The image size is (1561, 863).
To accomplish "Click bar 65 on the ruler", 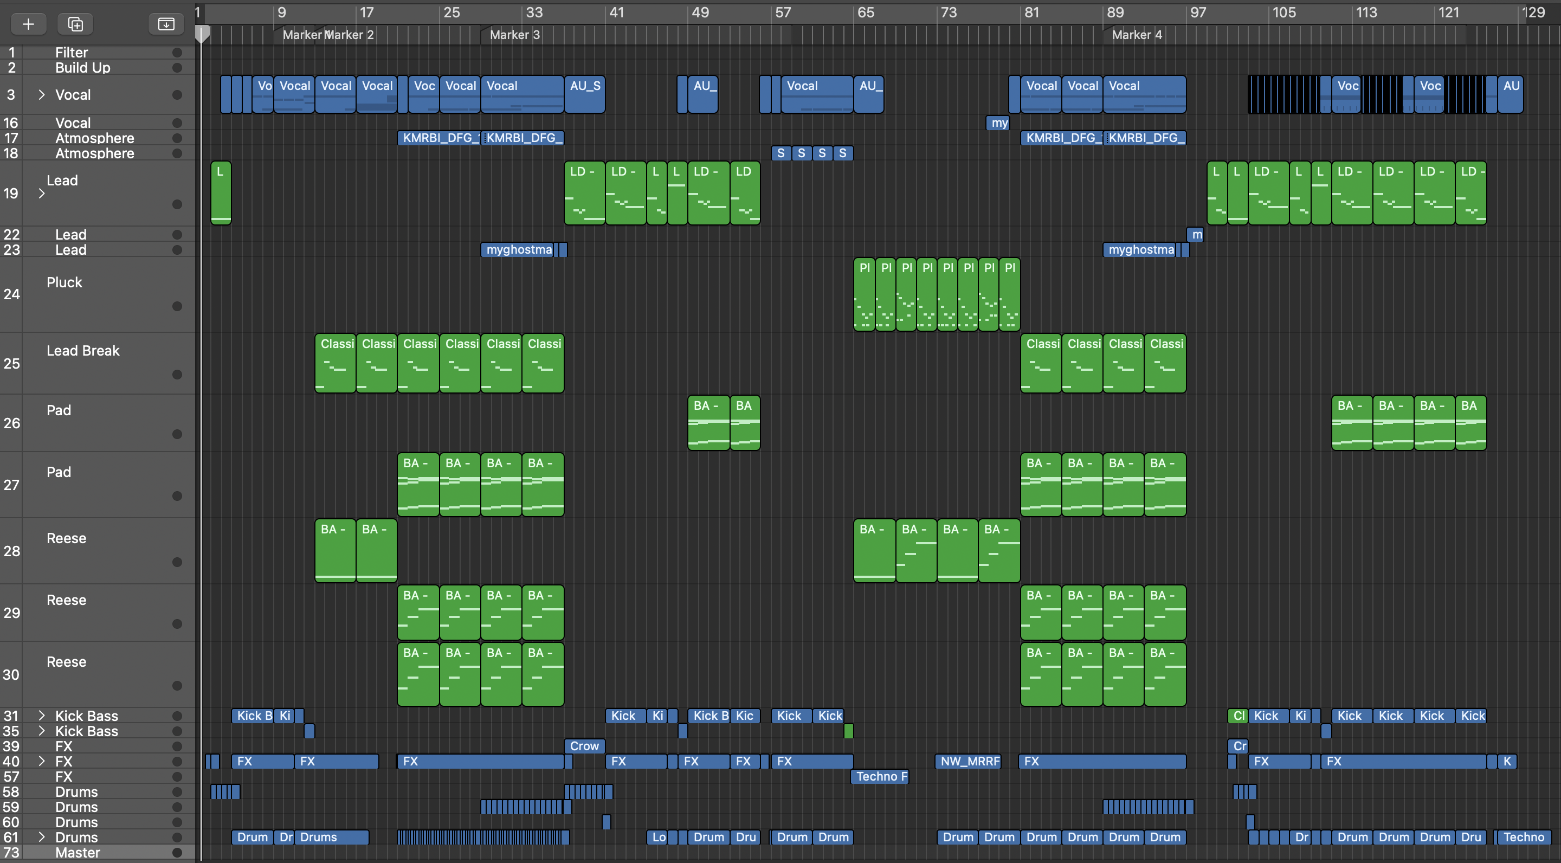I will point(866,12).
